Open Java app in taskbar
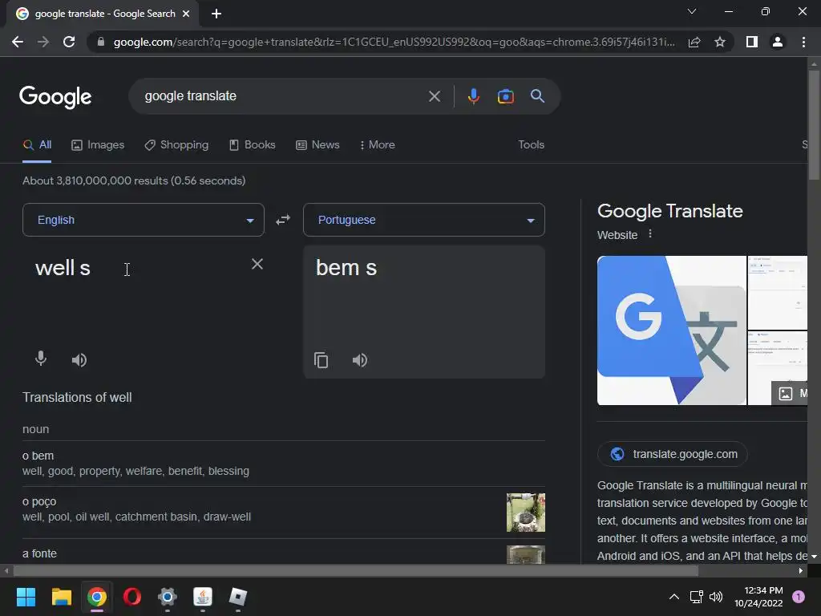Screen dimensions: 821x616 (203, 597)
